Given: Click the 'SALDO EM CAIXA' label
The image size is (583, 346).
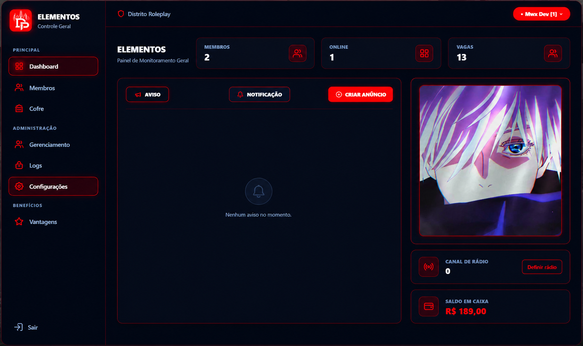Looking at the screenshot, I should pos(467,301).
